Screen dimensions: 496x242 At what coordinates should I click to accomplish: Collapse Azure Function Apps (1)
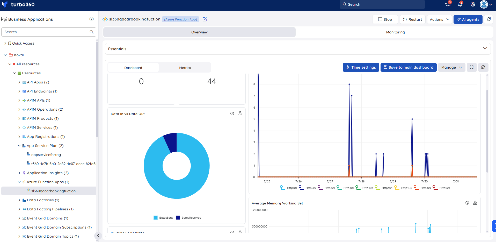(x=19, y=182)
